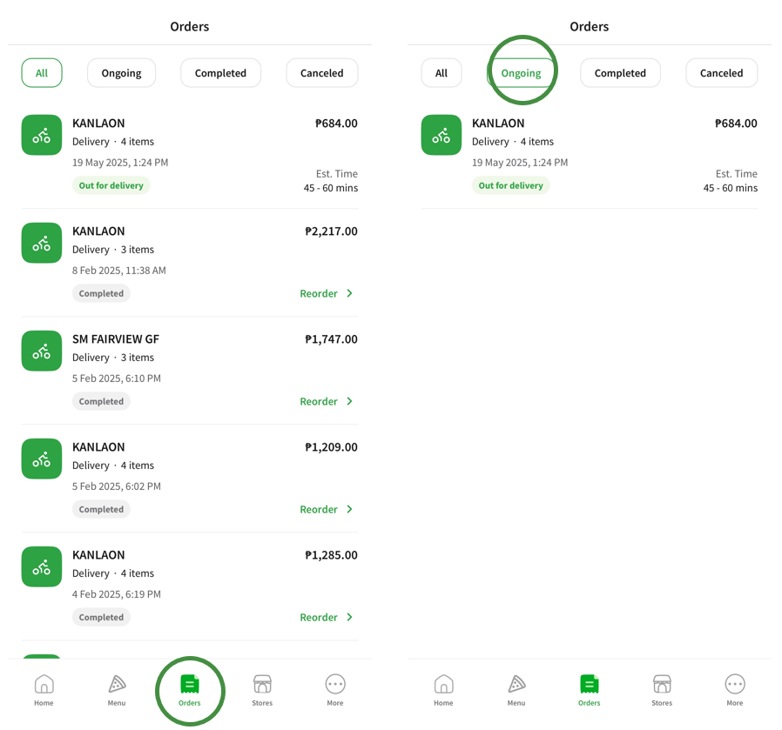This screenshot has height=730, width=782.
Task: Select Canceled filter on the left screen
Action: [x=321, y=73]
